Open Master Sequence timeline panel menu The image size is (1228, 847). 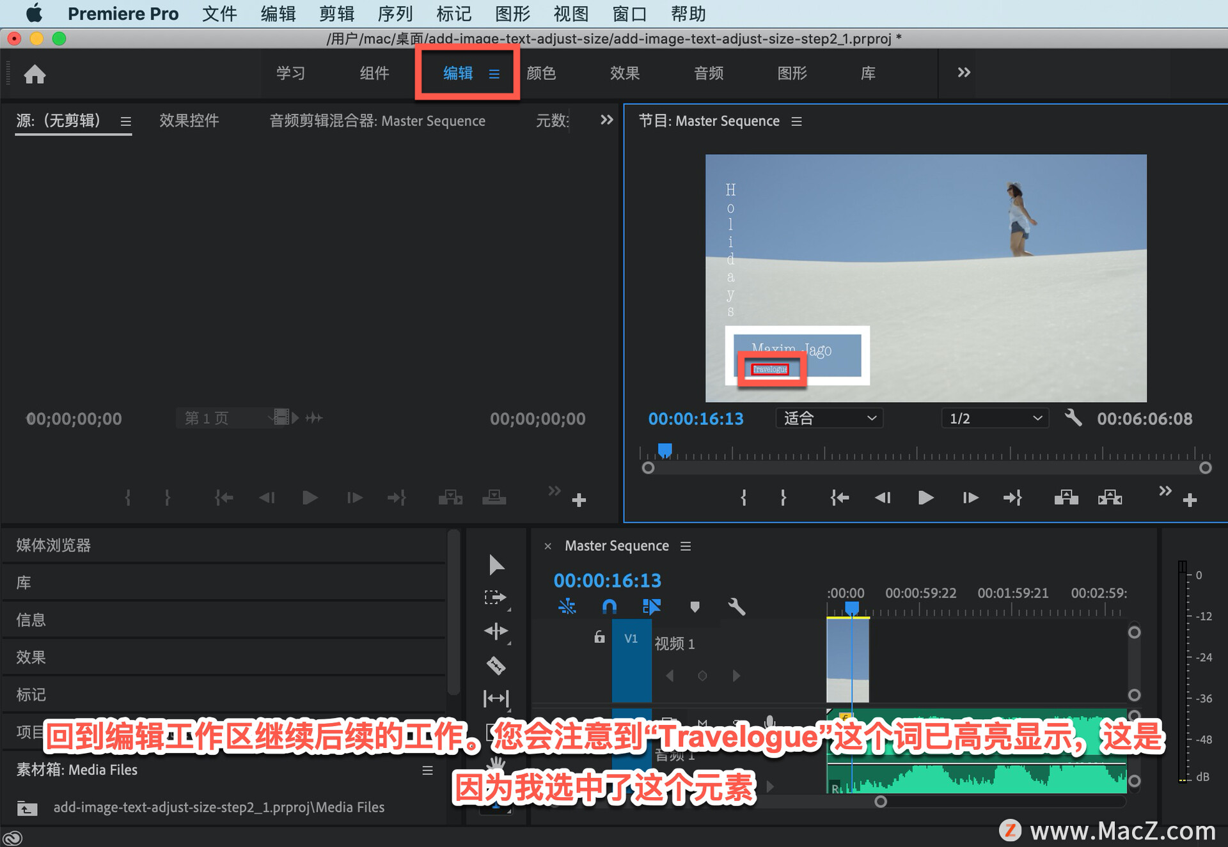[x=686, y=547]
